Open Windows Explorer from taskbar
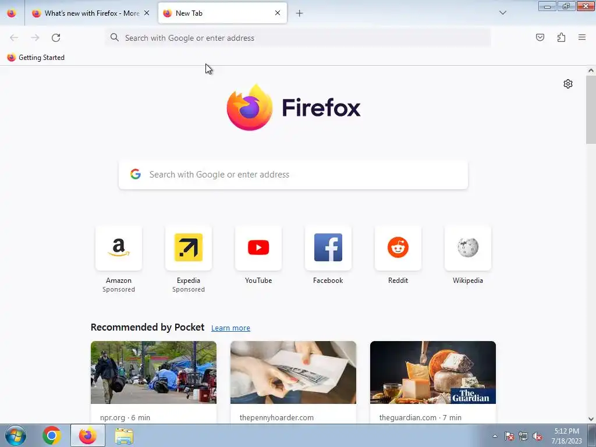This screenshot has width=596, height=447. pyautogui.click(x=124, y=435)
